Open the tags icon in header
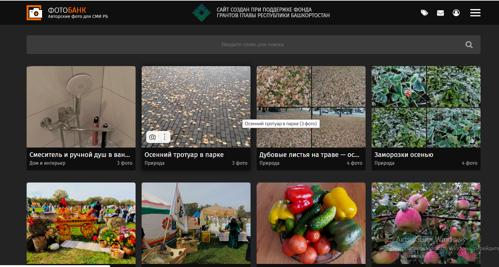This screenshot has width=499, height=267. click(424, 13)
